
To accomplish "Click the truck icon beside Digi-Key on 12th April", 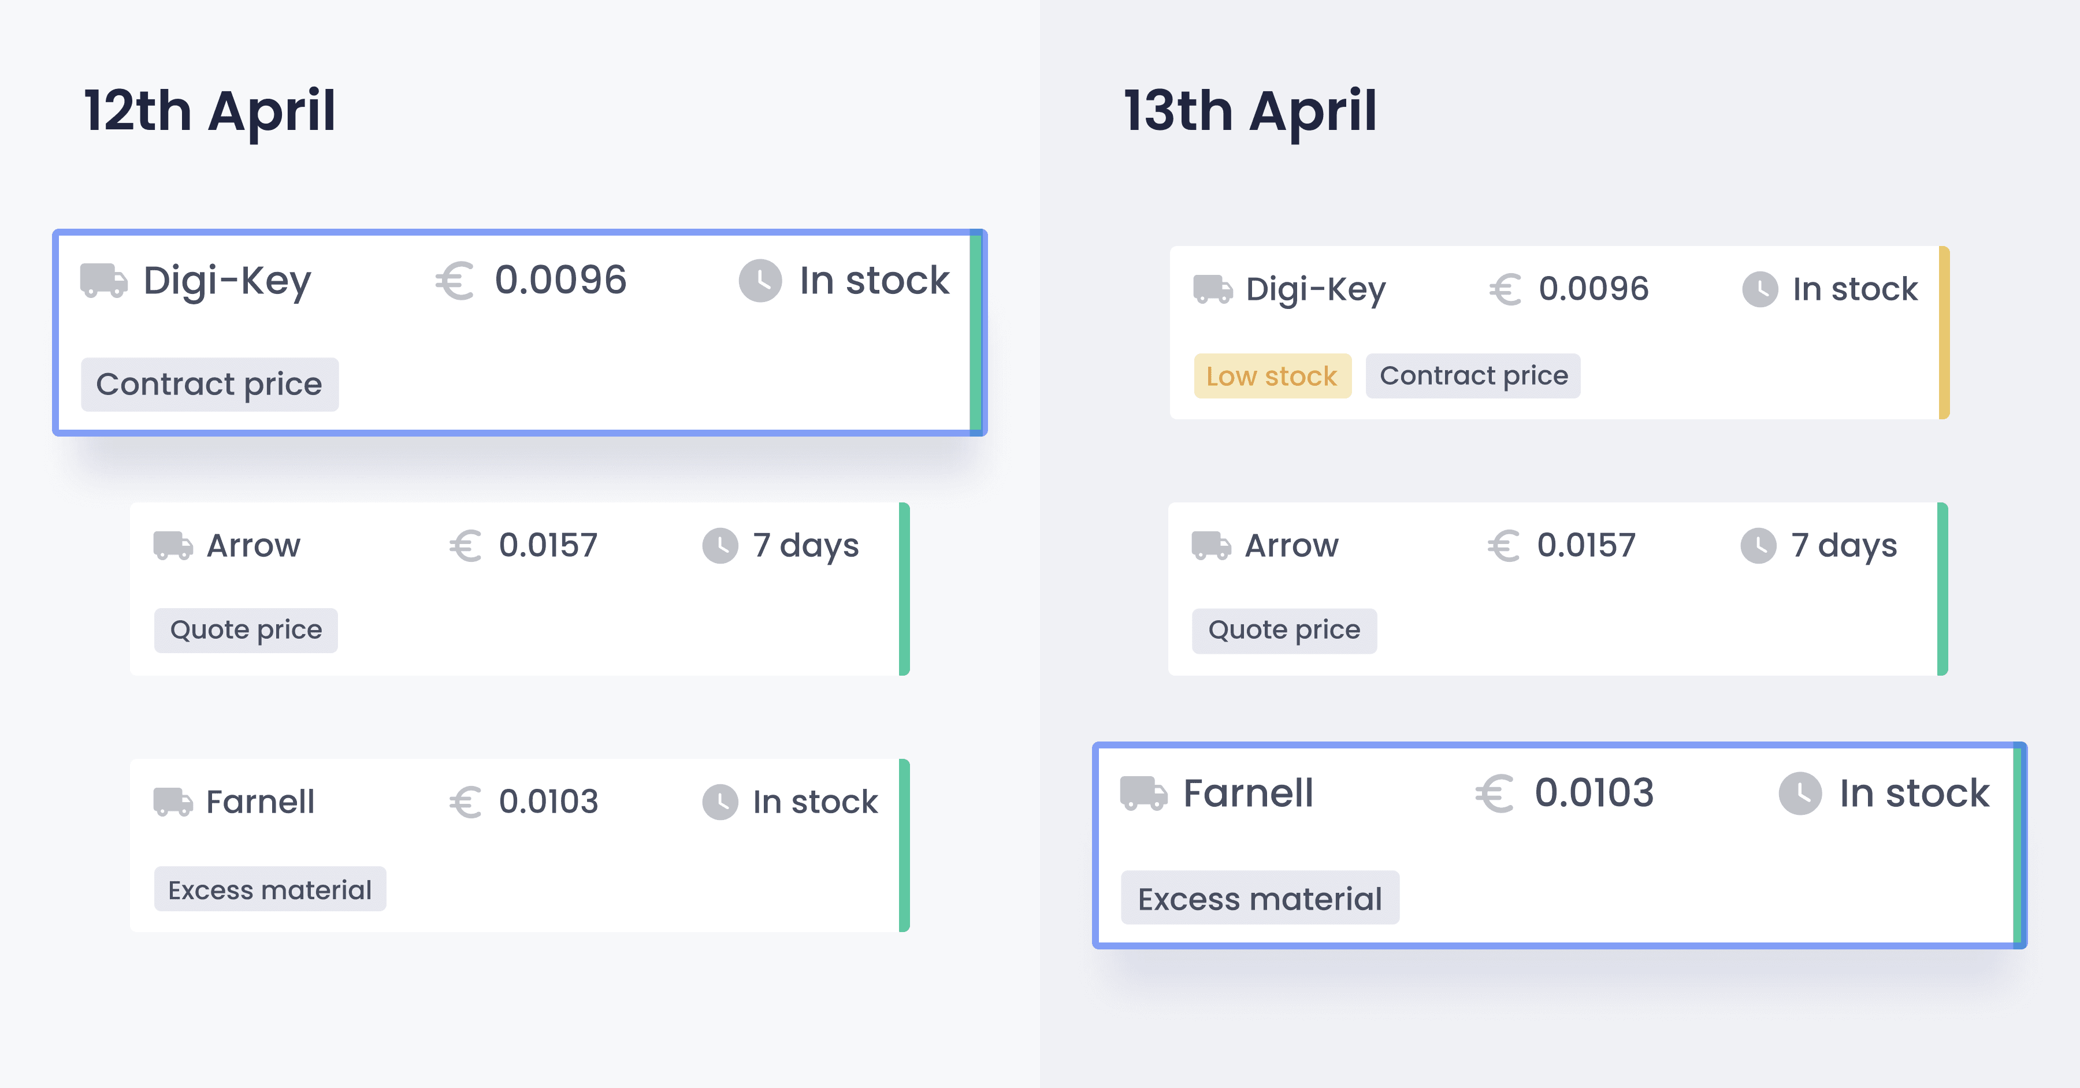I will (103, 280).
